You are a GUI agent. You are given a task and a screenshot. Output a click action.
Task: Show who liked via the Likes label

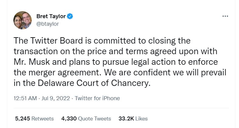tap(142, 119)
